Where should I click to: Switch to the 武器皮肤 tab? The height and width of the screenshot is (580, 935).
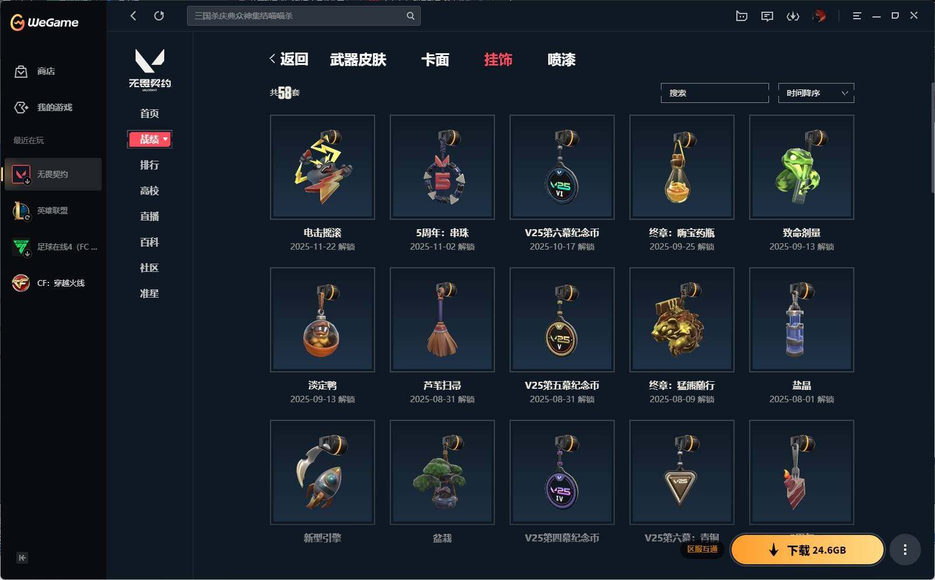coord(358,60)
